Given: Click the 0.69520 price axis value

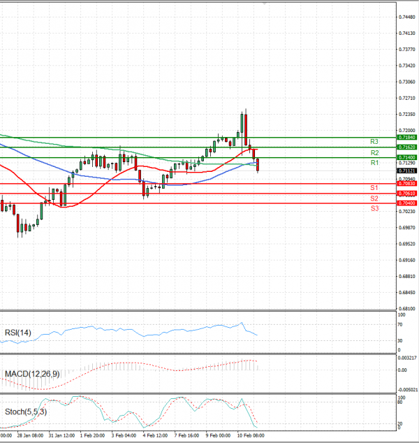Looking at the screenshot, I should point(407,244).
